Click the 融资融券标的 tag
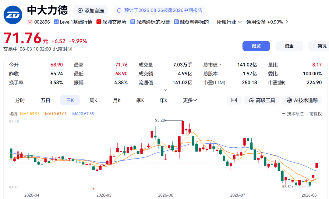The height and width of the screenshot is (199, 329). 194,22
